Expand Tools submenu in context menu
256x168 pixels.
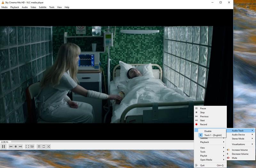click(210, 152)
